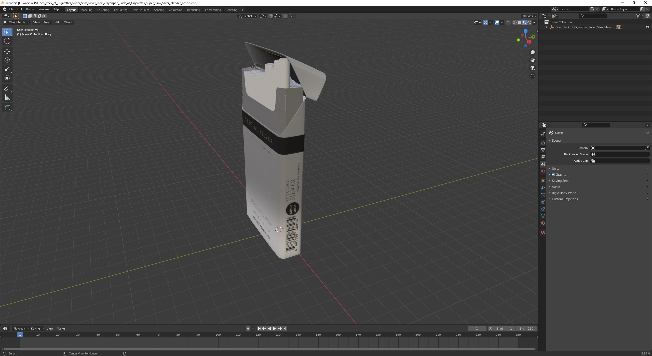Click the Camera eyedropper icon
The image size is (652, 356).
[647, 148]
